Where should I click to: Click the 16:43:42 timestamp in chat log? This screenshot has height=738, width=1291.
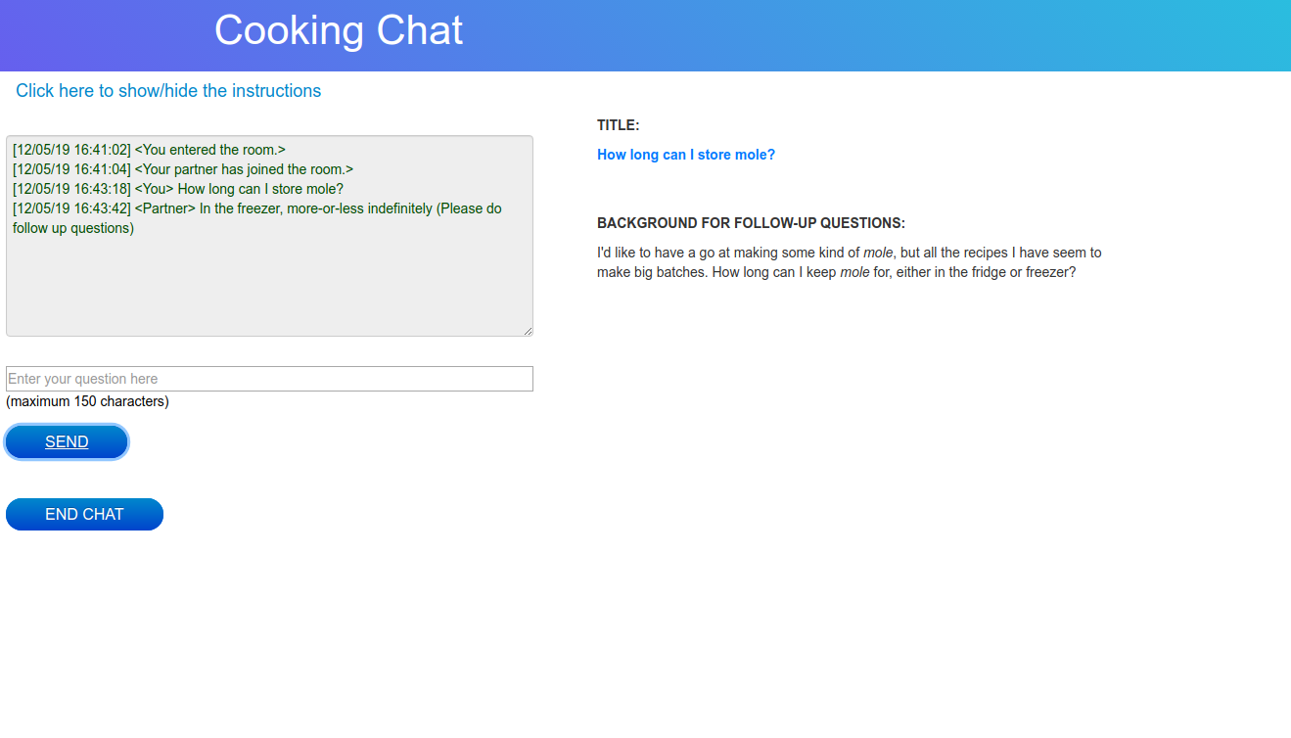[x=71, y=208]
